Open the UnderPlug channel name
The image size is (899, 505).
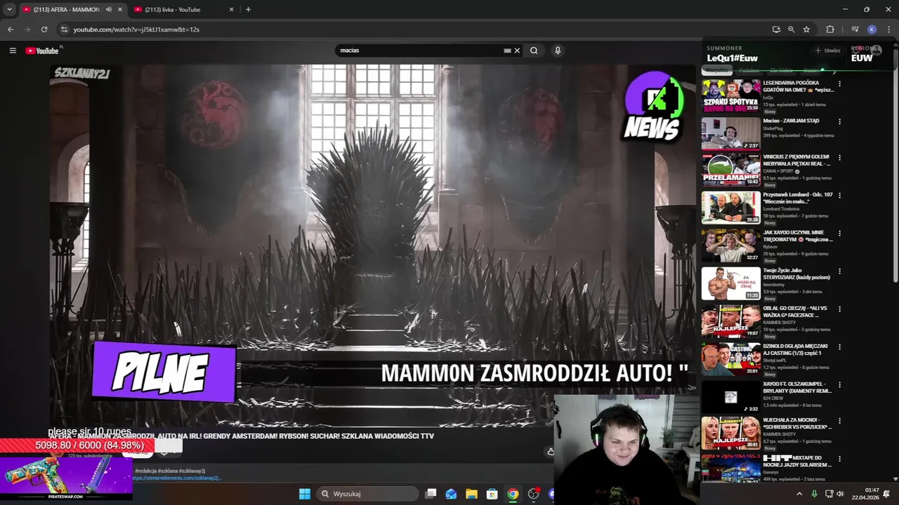[x=773, y=128]
